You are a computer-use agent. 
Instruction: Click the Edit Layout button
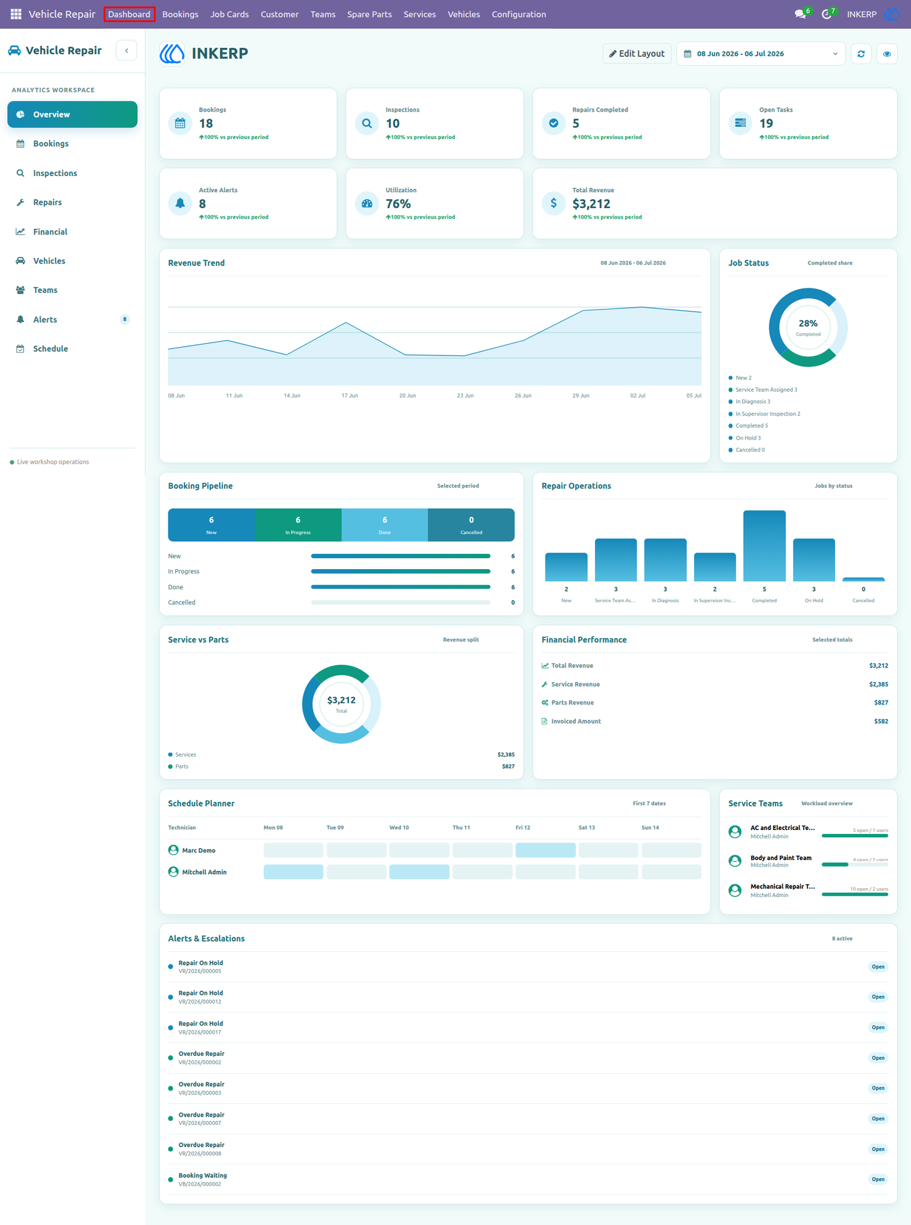tap(637, 54)
